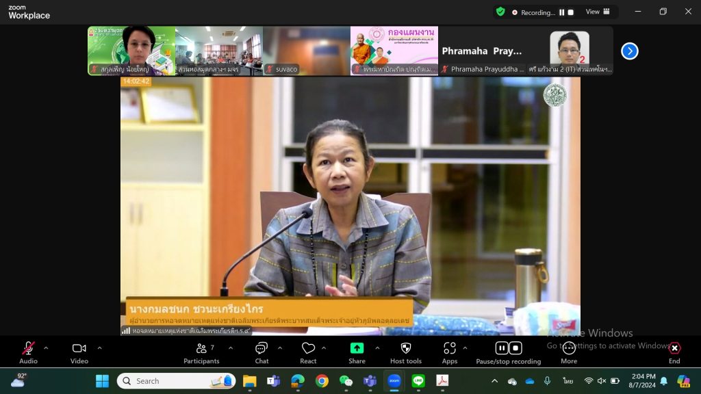The width and height of the screenshot is (701, 394).
Task: Open video options arrow
Action: point(99,348)
